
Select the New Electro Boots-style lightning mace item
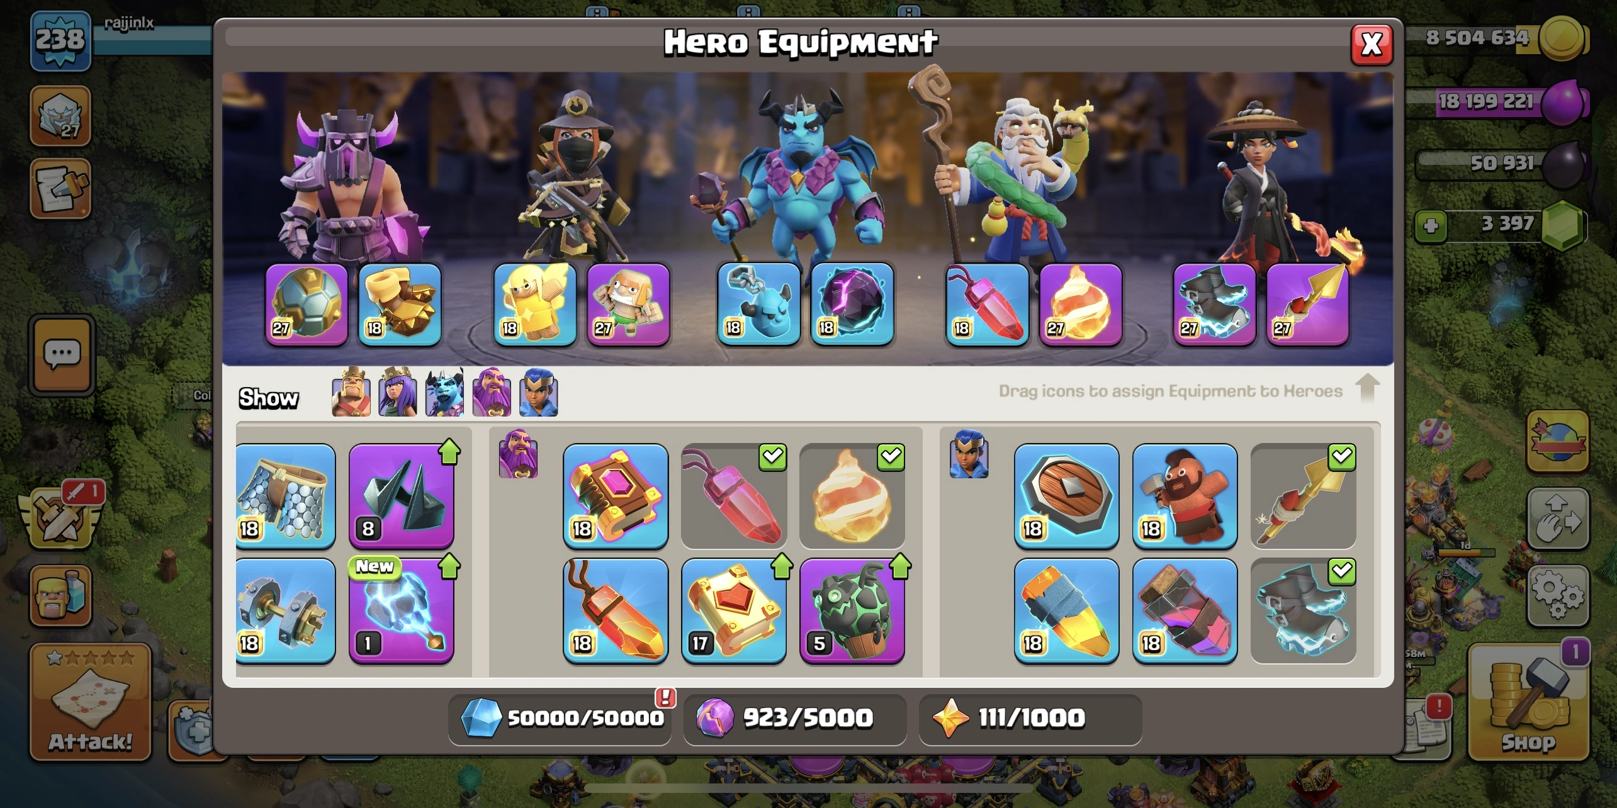[x=401, y=610]
